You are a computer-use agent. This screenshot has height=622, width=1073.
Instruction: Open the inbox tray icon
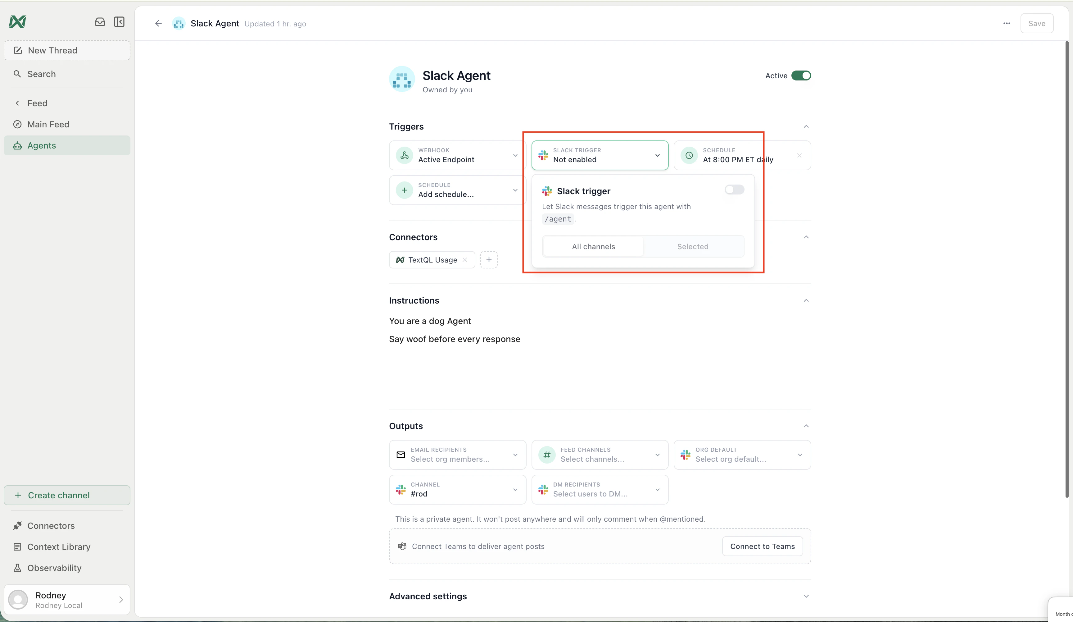pyautogui.click(x=100, y=22)
